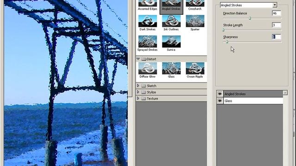This screenshot has width=296, height=166.
Task: Click the Stroke Length slider handle
Action: 223,30
